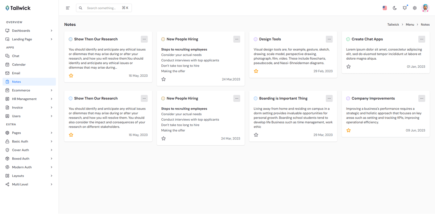435x214 pixels.
Task: Toggle star on Company Improvements note
Action: tap(348, 130)
